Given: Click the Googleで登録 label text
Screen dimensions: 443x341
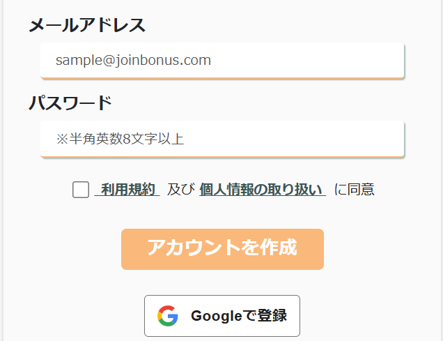Looking at the screenshot, I should click(x=239, y=316).
